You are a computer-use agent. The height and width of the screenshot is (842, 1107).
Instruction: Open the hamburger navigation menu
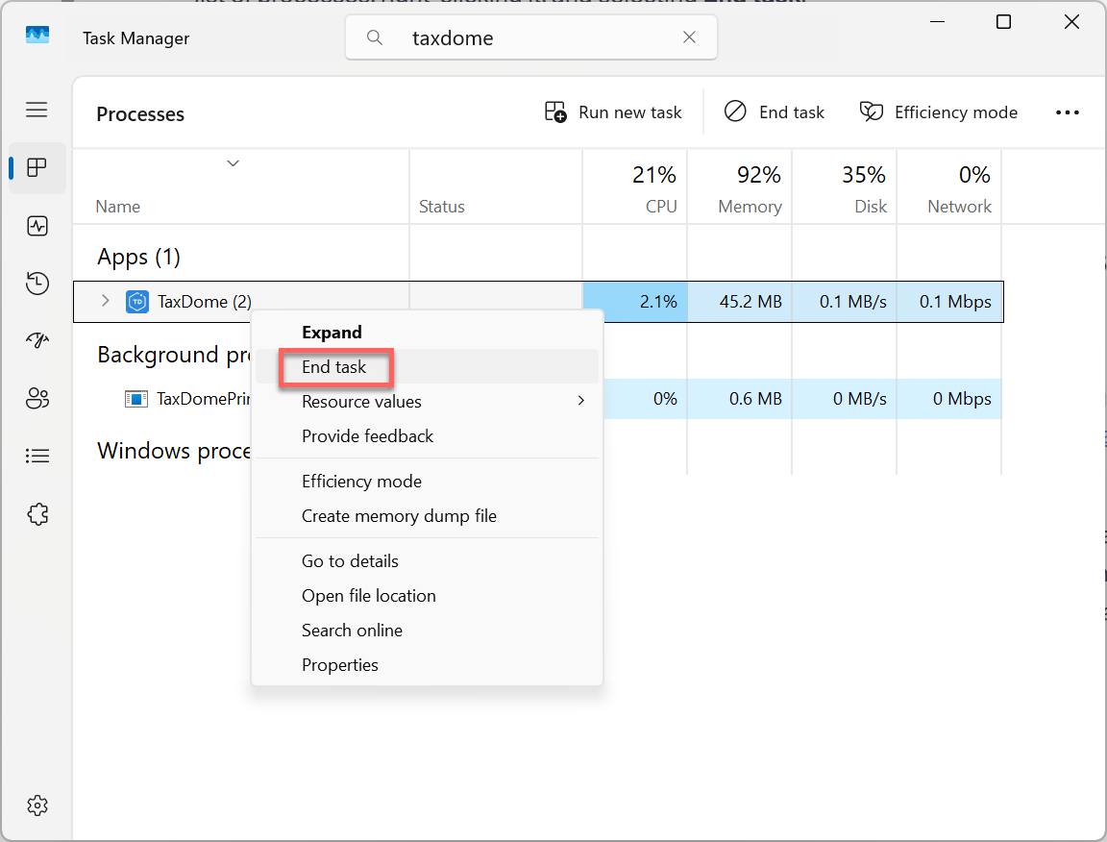tap(37, 111)
